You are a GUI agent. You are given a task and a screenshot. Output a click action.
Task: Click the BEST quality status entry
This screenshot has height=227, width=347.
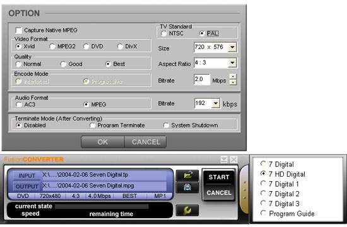[x=130, y=196]
